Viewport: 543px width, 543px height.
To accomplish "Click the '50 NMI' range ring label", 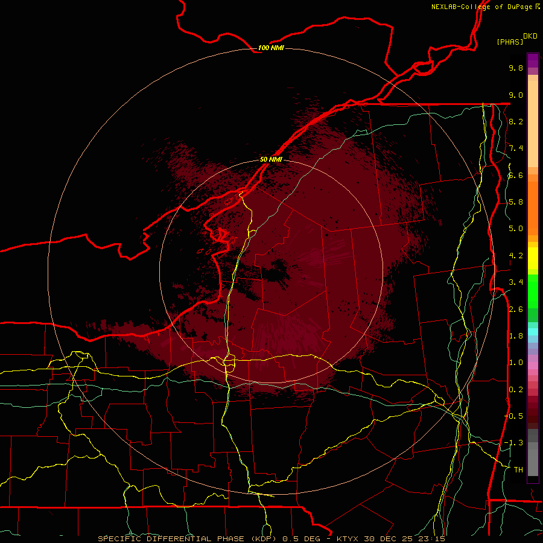I will [271, 159].
